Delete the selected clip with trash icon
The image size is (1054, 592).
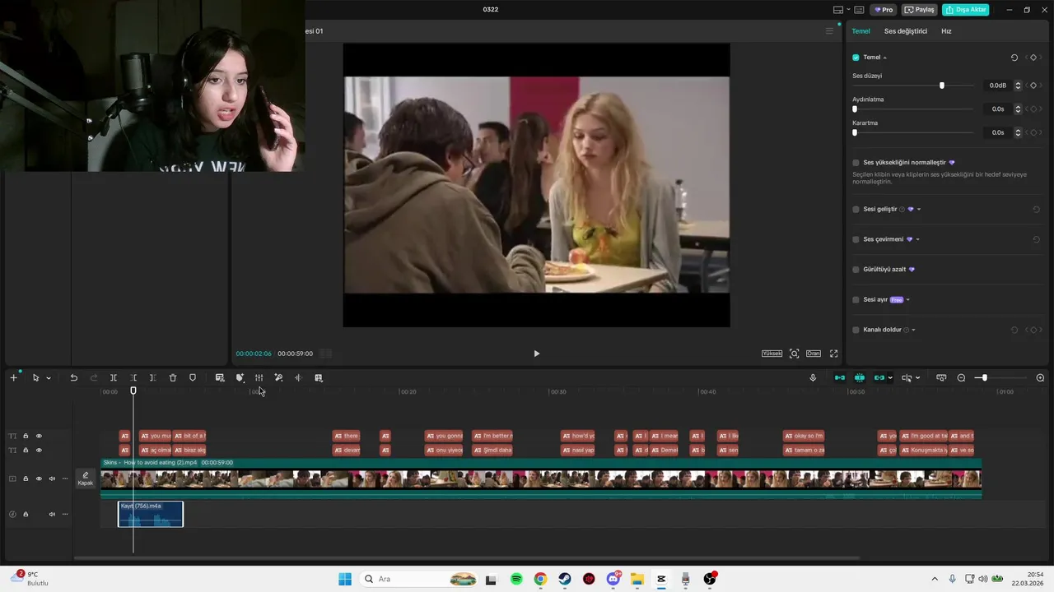point(173,377)
